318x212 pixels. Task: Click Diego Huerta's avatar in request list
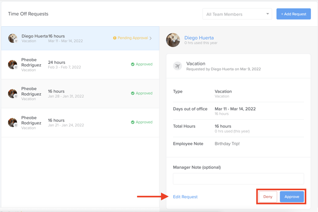point(13,38)
